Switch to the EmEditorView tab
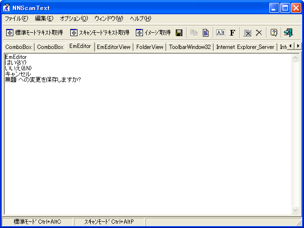The height and width of the screenshot is (228, 304). coord(114,47)
